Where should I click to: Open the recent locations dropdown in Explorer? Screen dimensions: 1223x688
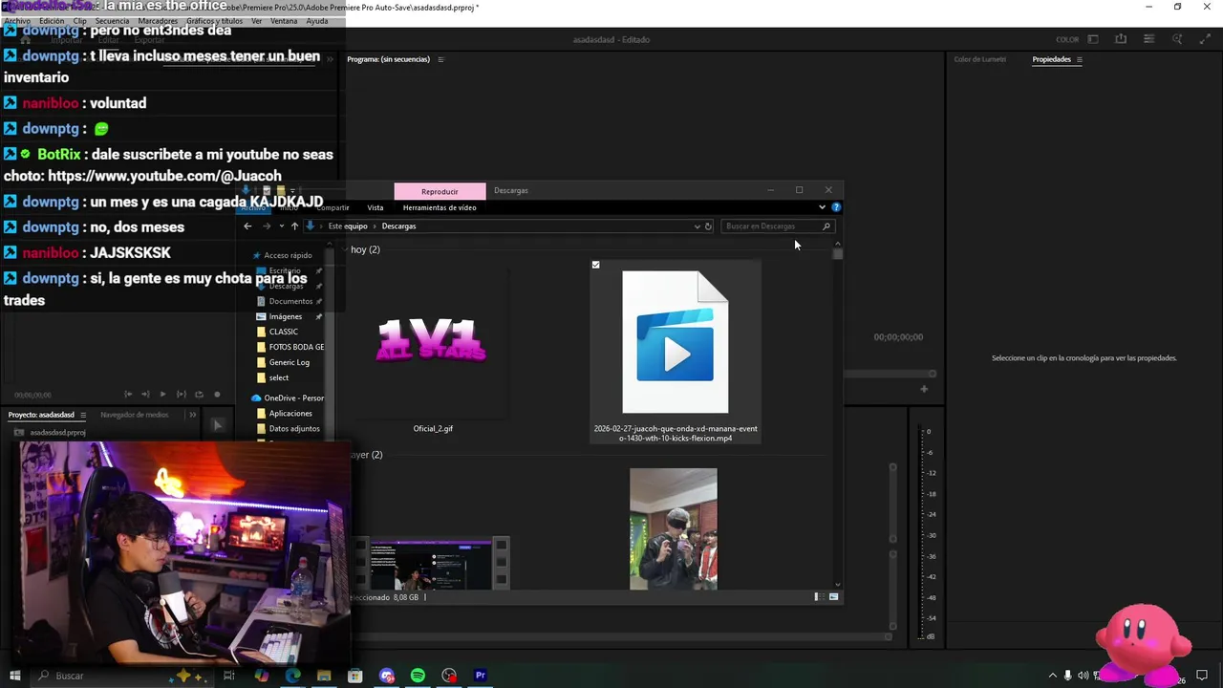tap(281, 226)
